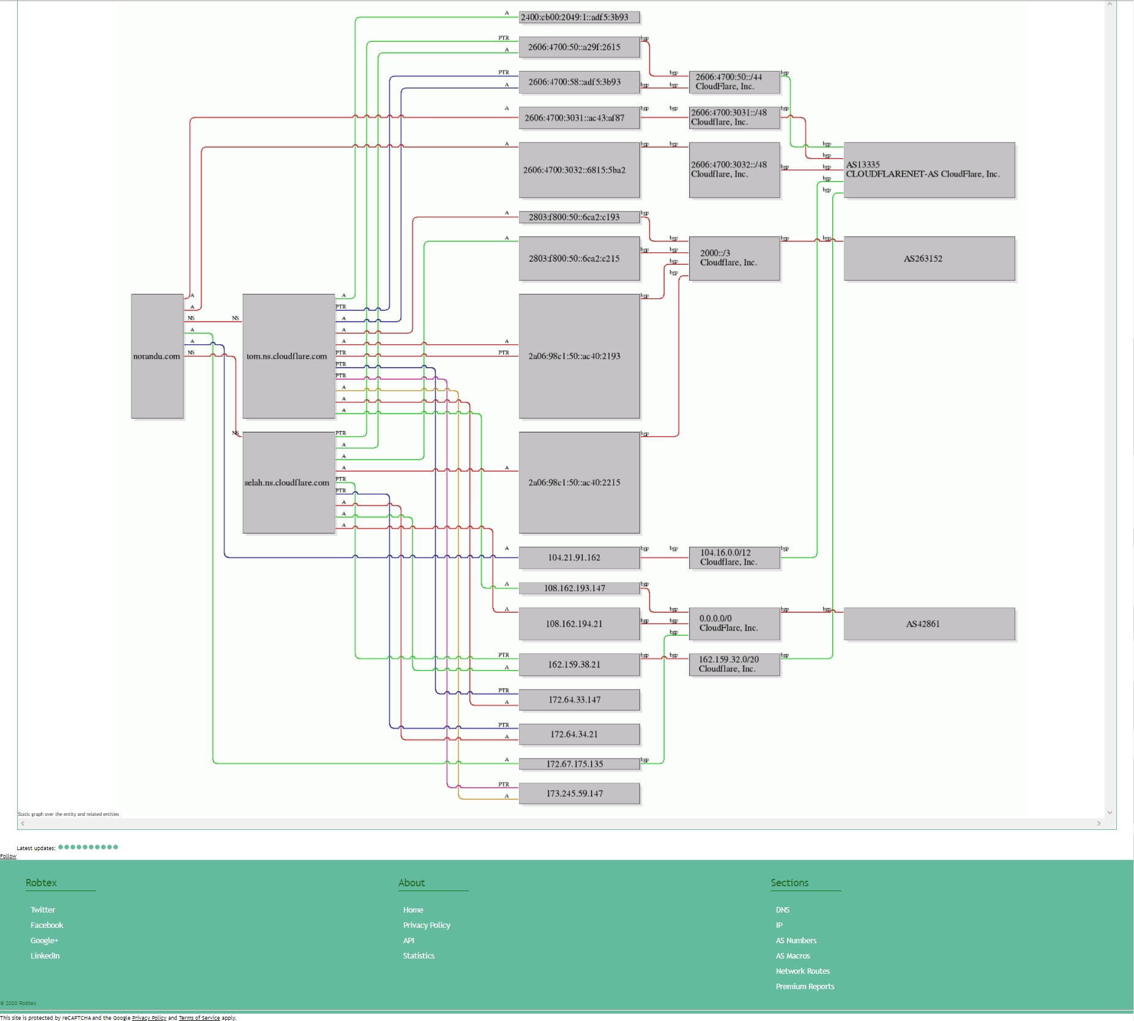Open the Facebook footer link

click(x=47, y=925)
